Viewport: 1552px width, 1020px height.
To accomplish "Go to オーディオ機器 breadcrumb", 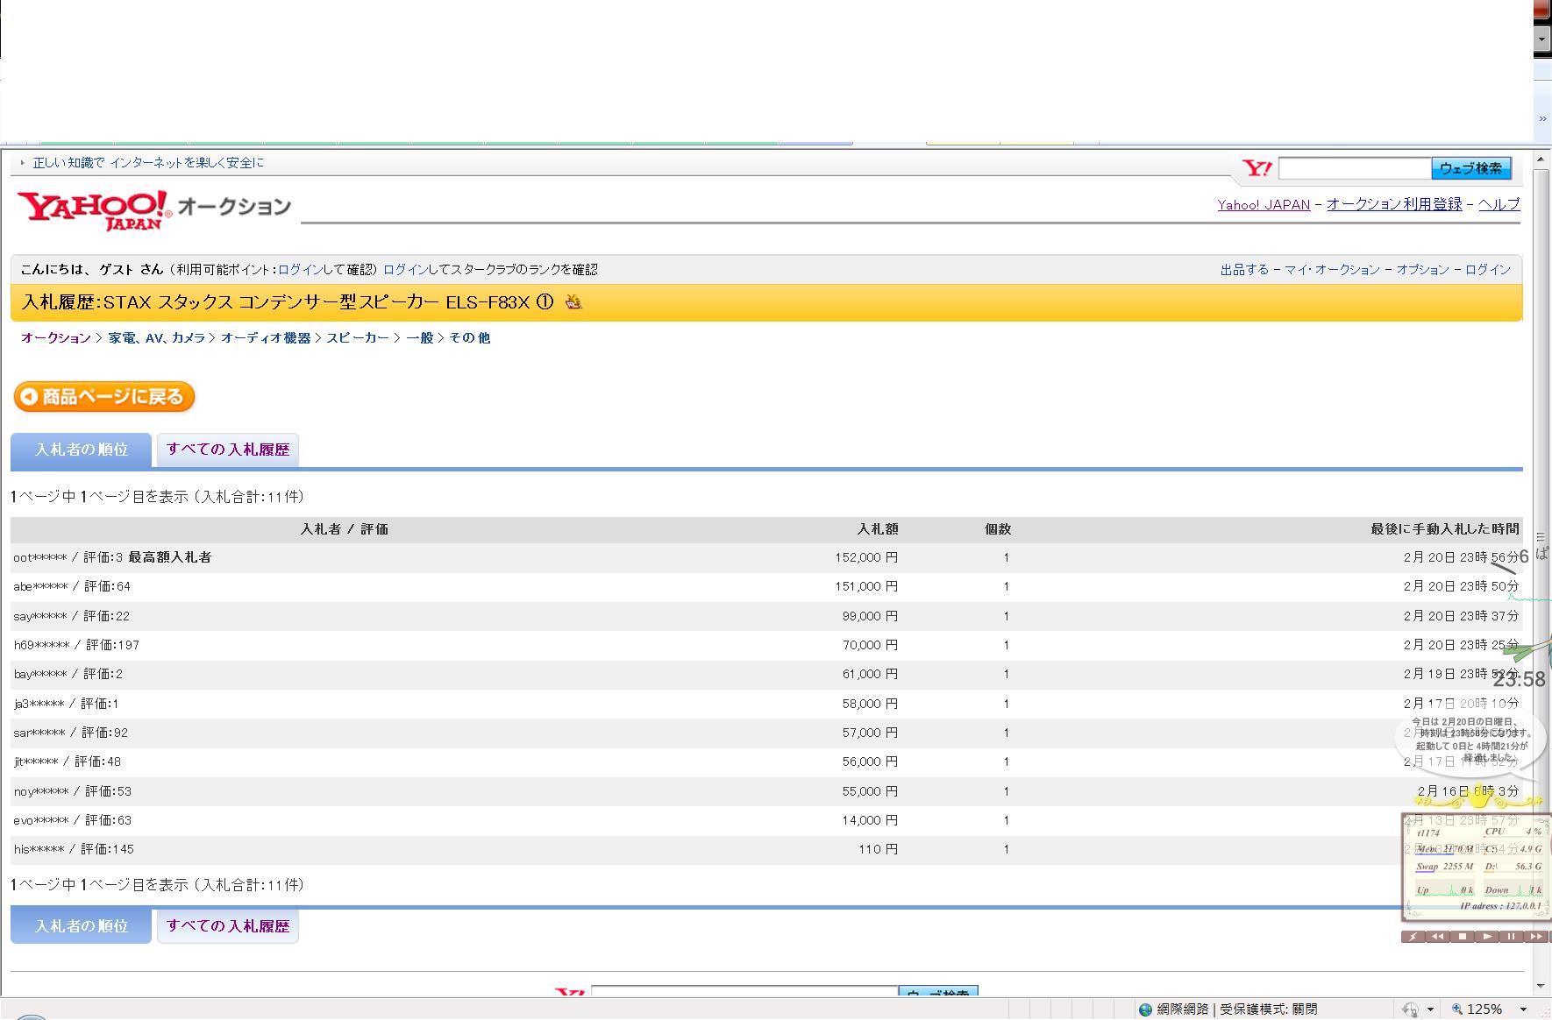I will 266,338.
